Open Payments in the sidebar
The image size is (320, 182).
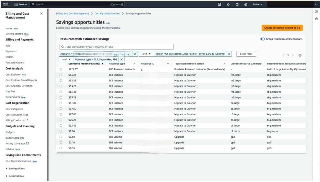coord(11,51)
